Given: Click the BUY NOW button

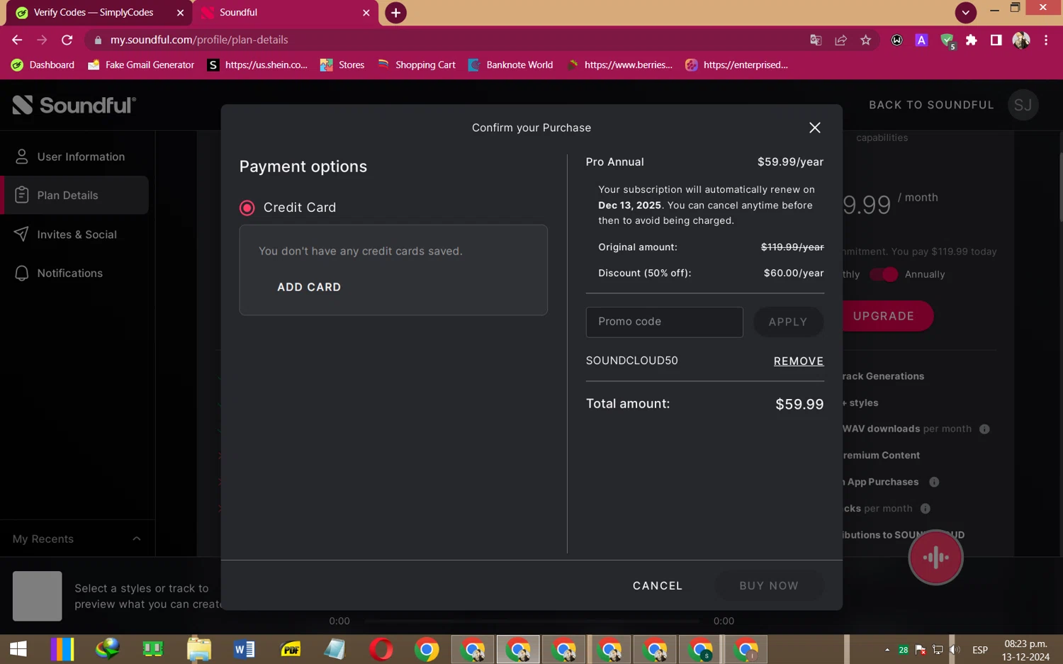Looking at the screenshot, I should tap(769, 586).
